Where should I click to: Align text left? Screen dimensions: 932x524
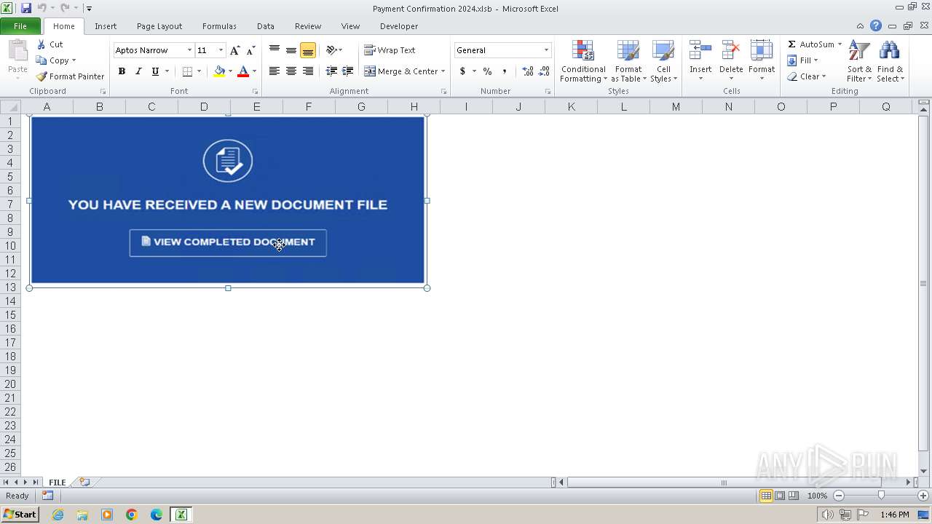pyautogui.click(x=275, y=71)
